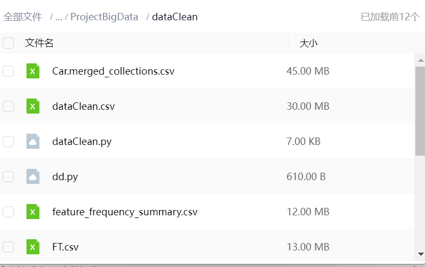Select the checkbox beside dataClean.py
Viewport: 425px width, 267px height.
click(x=8, y=141)
